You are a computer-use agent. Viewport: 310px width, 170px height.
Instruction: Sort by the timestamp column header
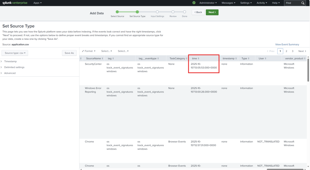pos(230,58)
